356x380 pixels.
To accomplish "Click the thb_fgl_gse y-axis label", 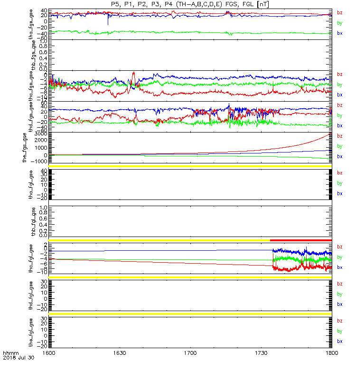I will click(x=33, y=221).
